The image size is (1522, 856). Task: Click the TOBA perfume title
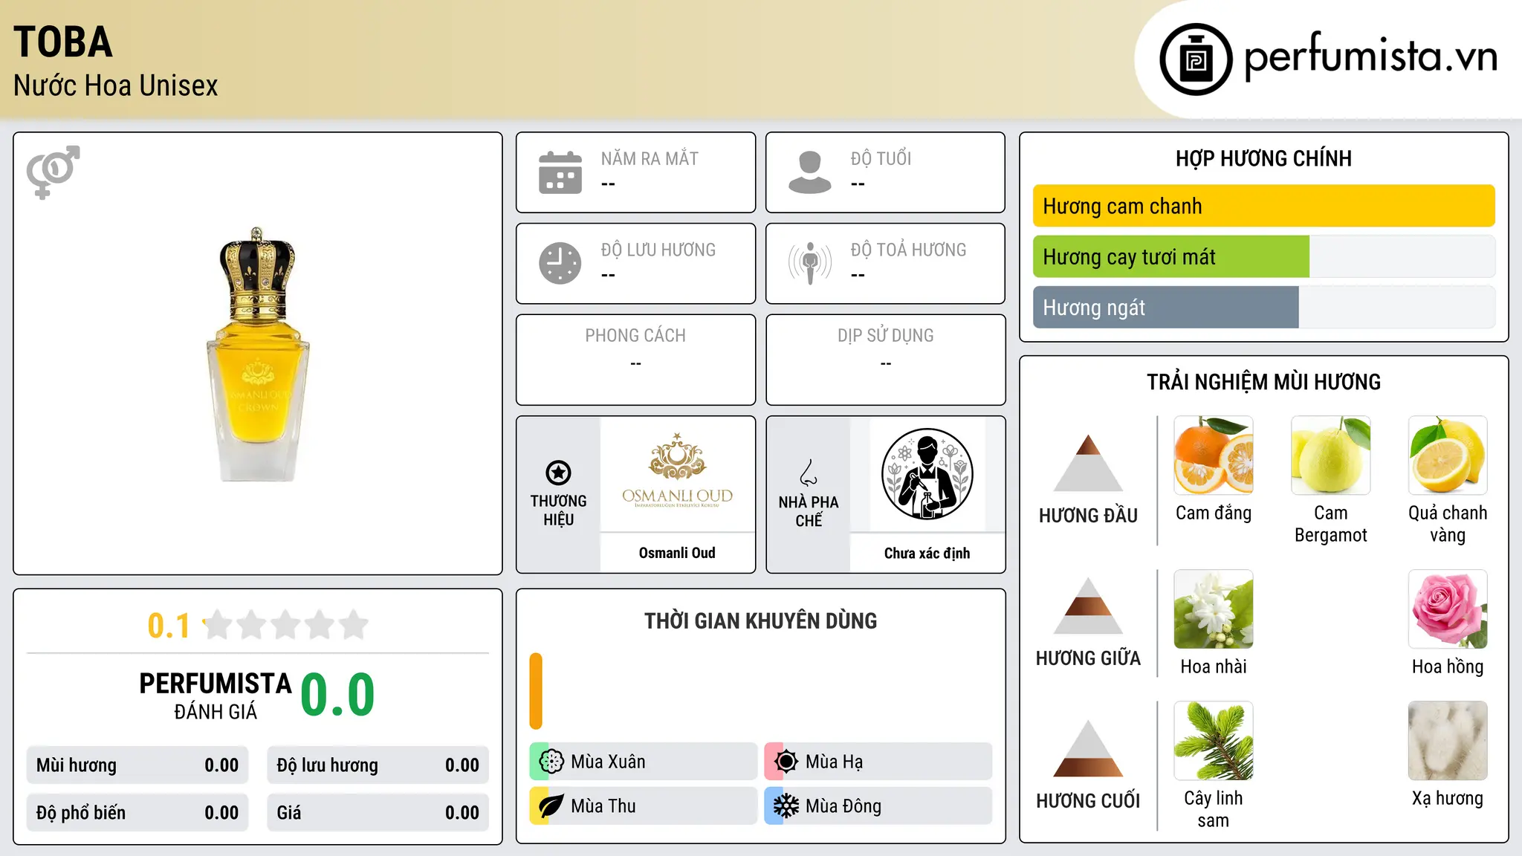63,42
